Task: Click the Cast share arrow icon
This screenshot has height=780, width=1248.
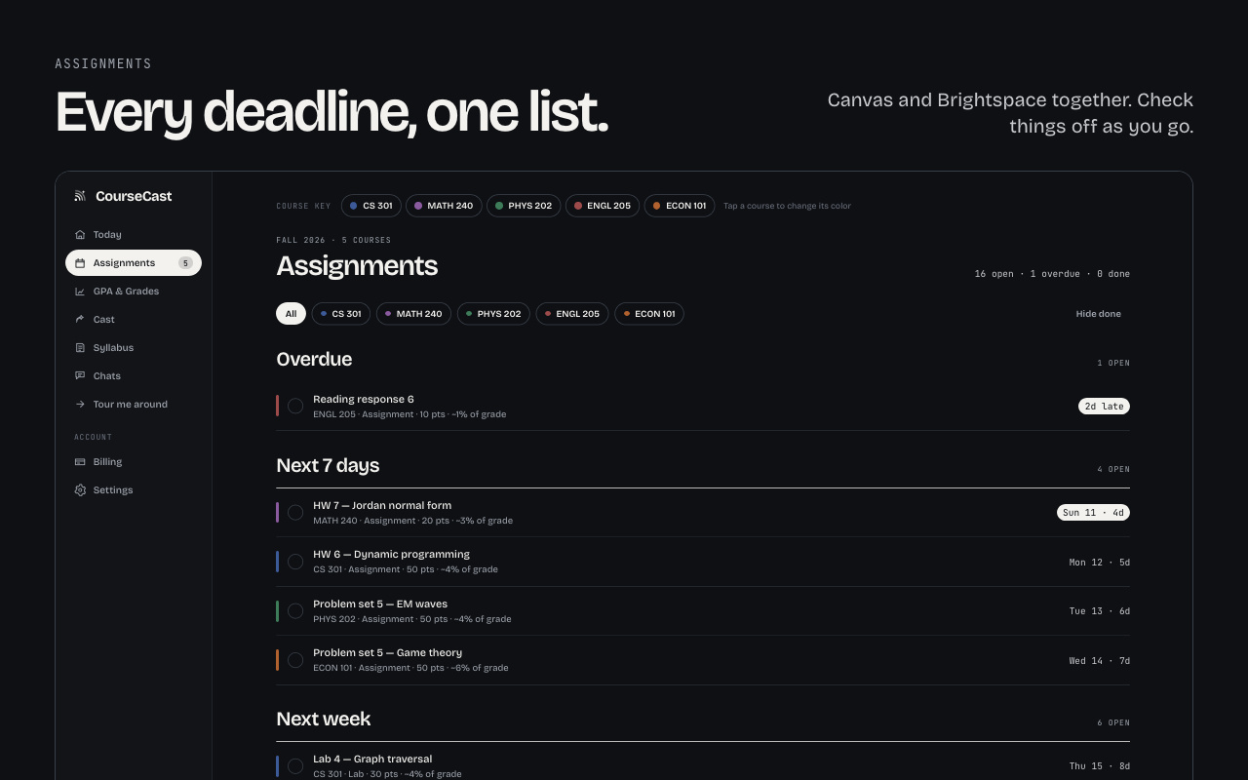Action: coord(80,319)
